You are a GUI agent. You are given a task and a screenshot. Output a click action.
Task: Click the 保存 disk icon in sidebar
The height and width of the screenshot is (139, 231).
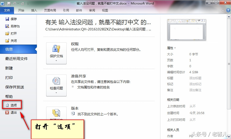pyautogui.click(x=7, y=19)
